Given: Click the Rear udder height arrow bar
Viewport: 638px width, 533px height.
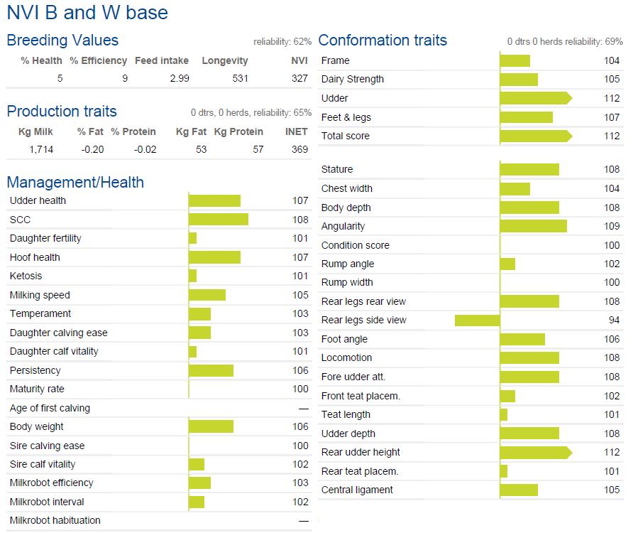Looking at the screenshot, I should coord(536,452).
